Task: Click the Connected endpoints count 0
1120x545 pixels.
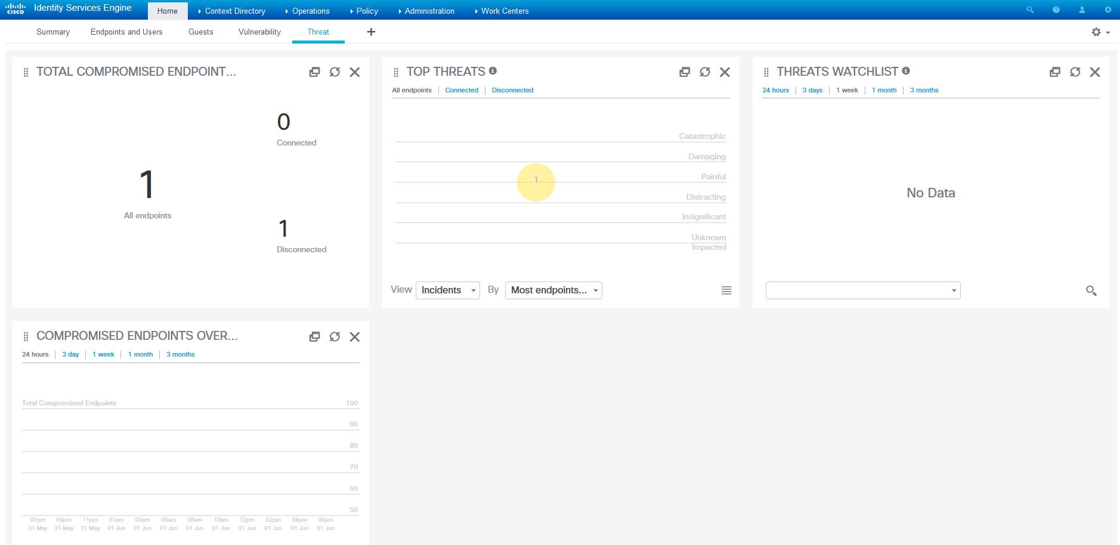Action: tap(283, 122)
